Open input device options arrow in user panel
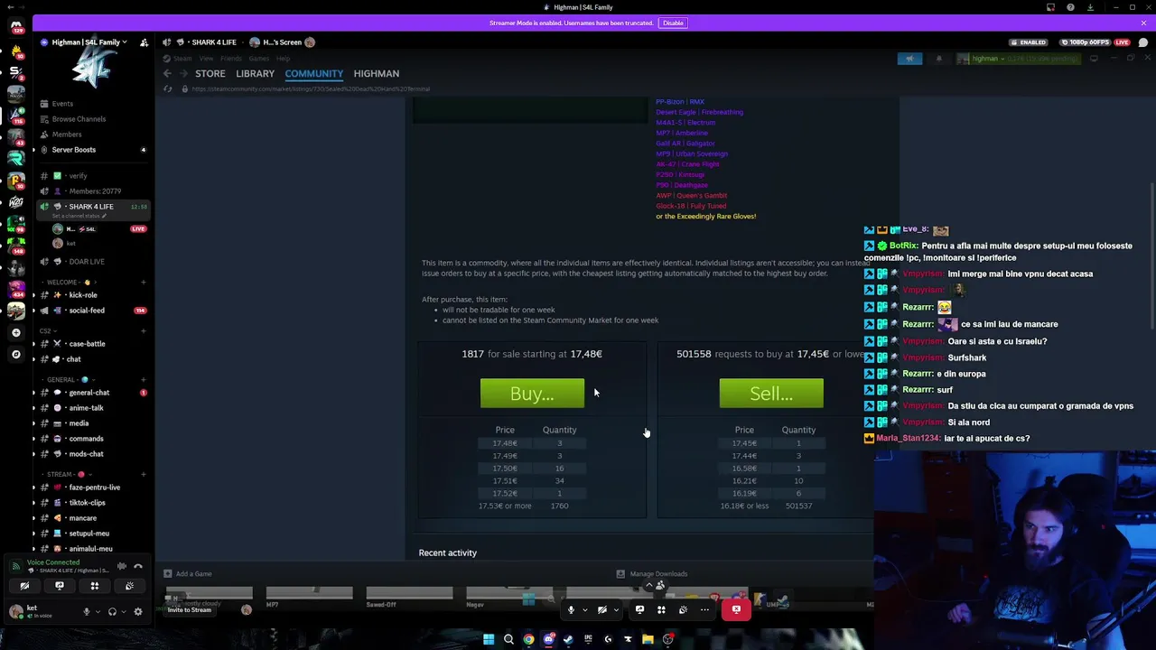 coord(98,612)
